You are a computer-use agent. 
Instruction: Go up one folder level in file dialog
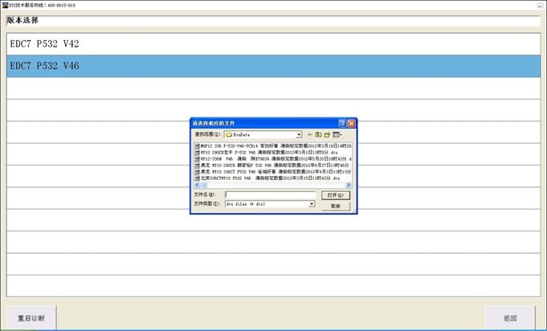click(x=318, y=135)
